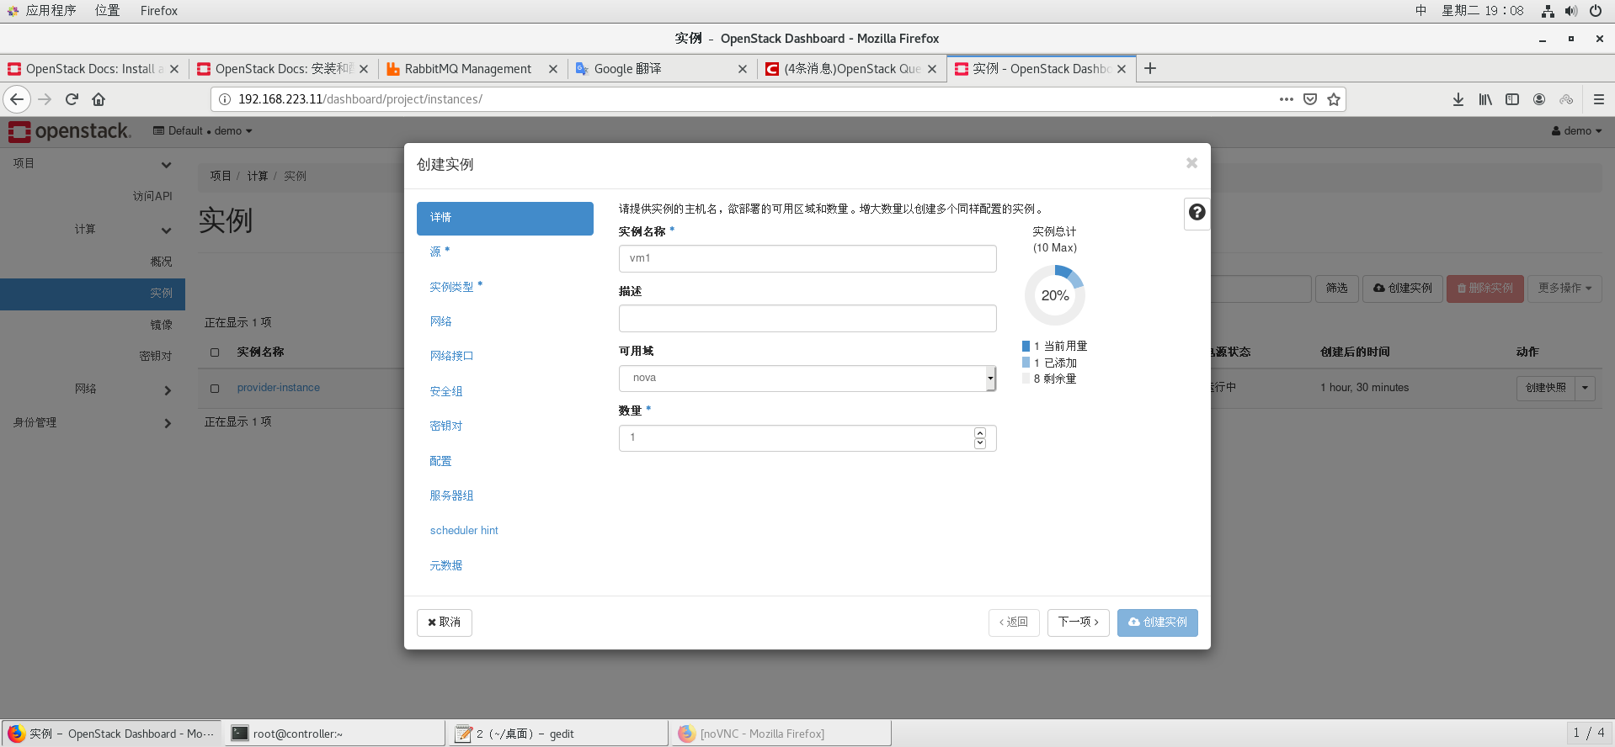Reload the current page
The height and width of the screenshot is (747, 1615).
(x=72, y=99)
